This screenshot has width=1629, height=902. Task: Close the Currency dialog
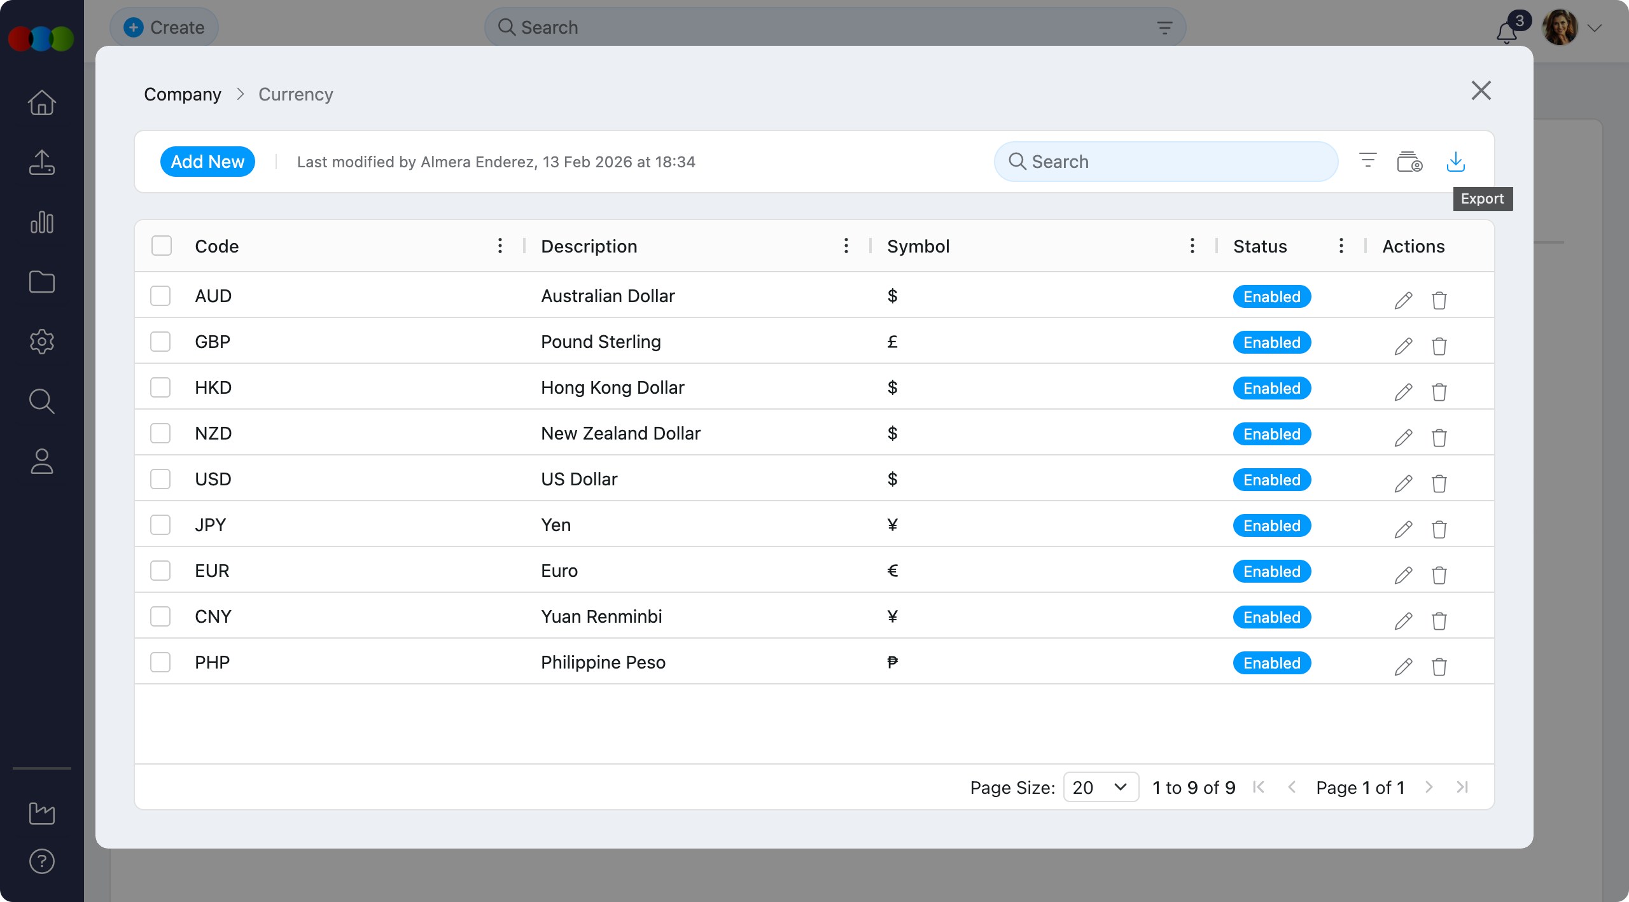point(1481,91)
